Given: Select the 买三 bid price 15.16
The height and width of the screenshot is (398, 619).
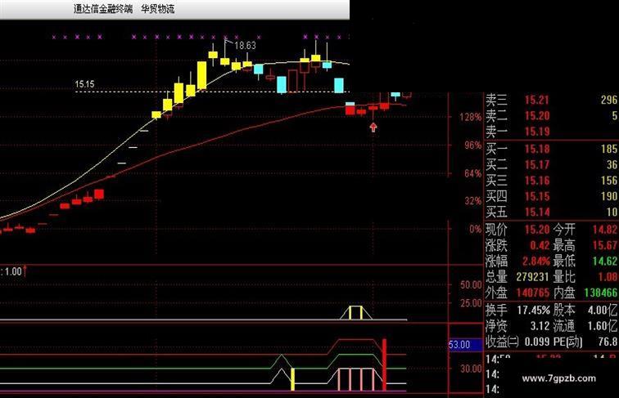Looking at the screenshot, I should 536,181.
